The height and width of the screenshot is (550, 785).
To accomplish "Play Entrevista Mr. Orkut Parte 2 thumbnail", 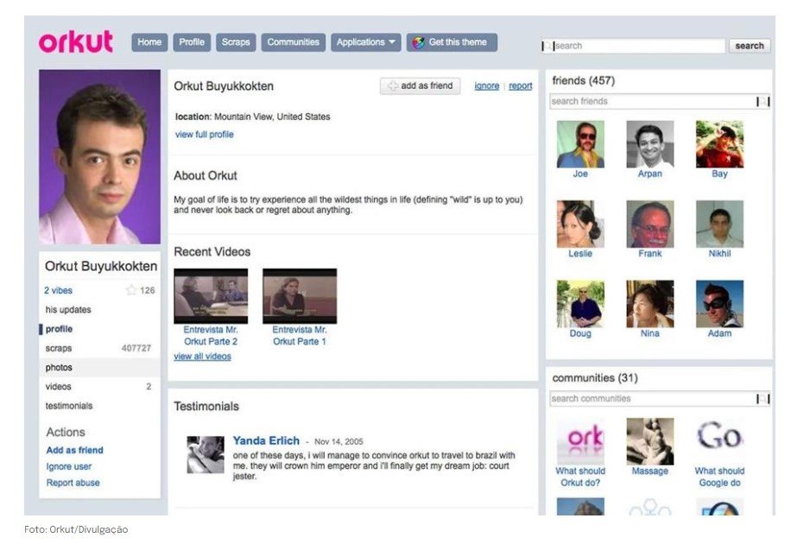I will click(x=211, y=296).
